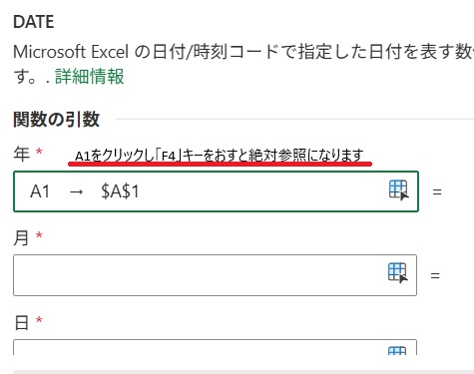Image resolution: width=474 pixels, height=374 pixels.
Task: Click the A1 text in the 年 field
Action: pos(40,191)
